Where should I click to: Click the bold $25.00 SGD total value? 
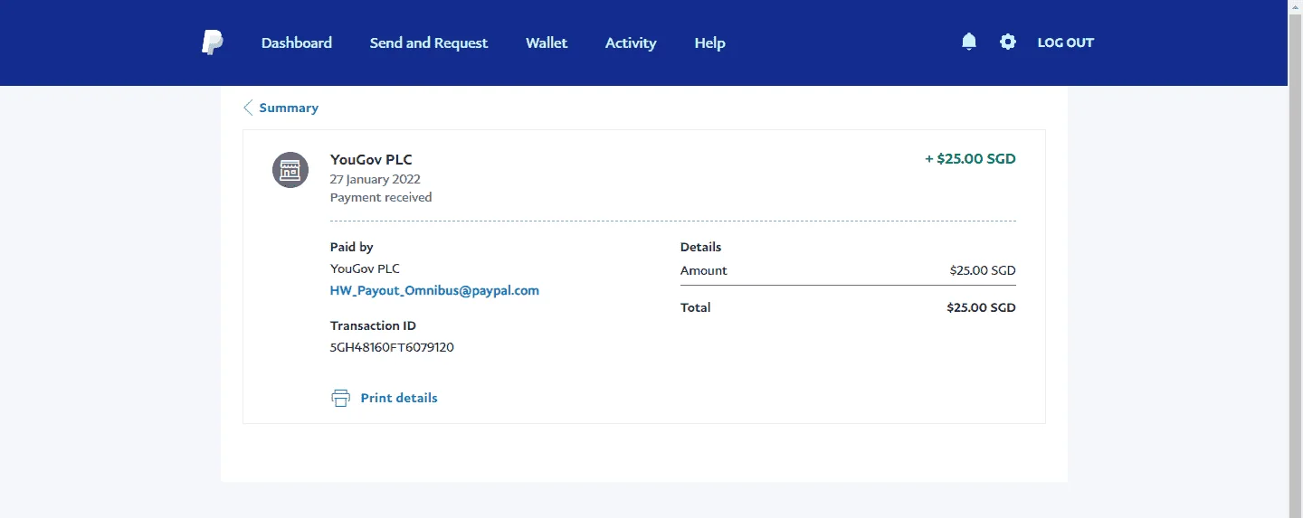[x=981, y=307]
